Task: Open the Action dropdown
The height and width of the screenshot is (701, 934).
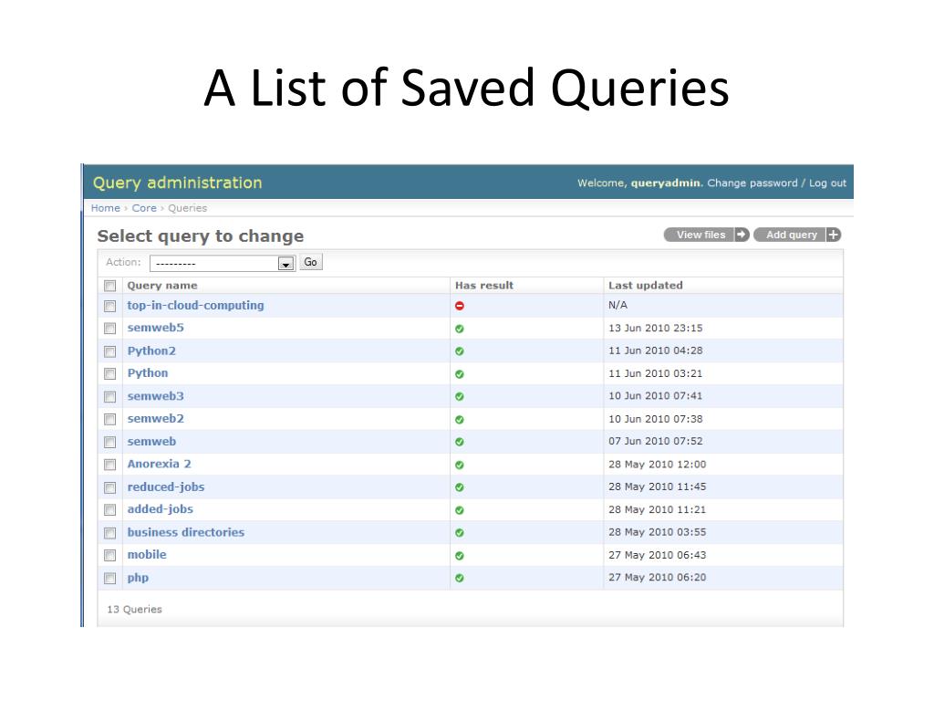Action: (x=223, y=263)
